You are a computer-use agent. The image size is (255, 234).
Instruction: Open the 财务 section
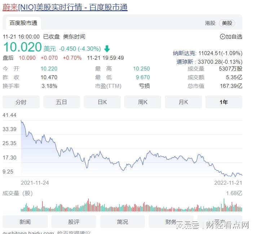pyautogui.click(x=171, y=222)
